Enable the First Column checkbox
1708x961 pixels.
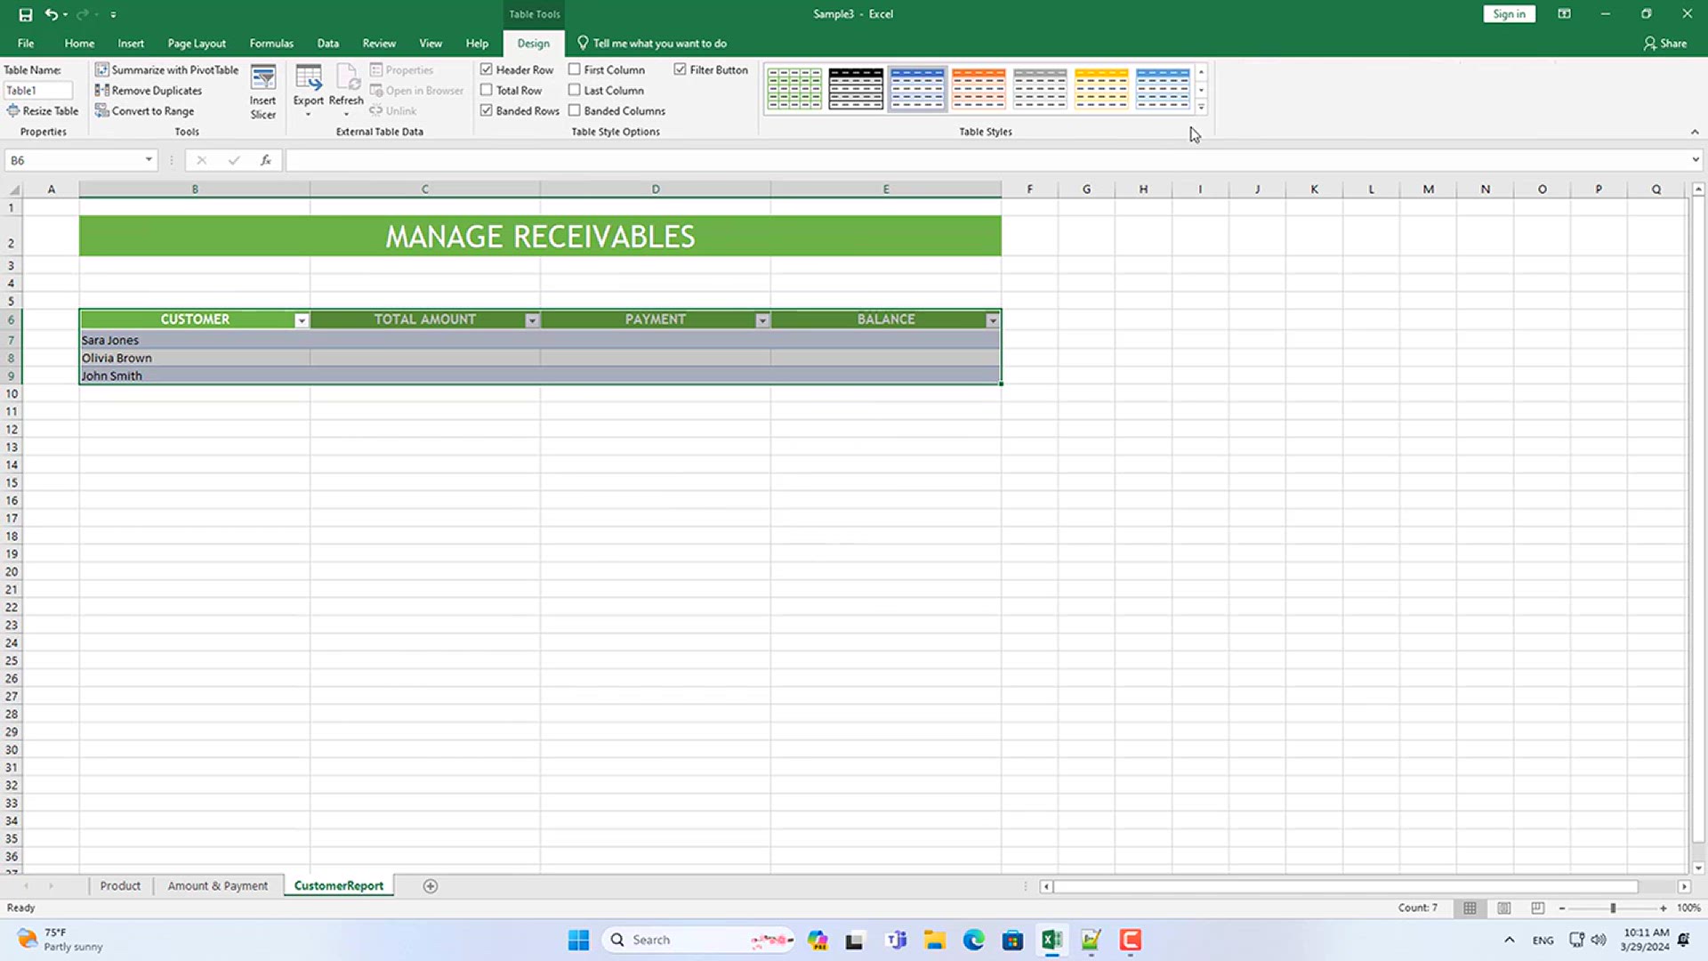[x=575, y=69]
